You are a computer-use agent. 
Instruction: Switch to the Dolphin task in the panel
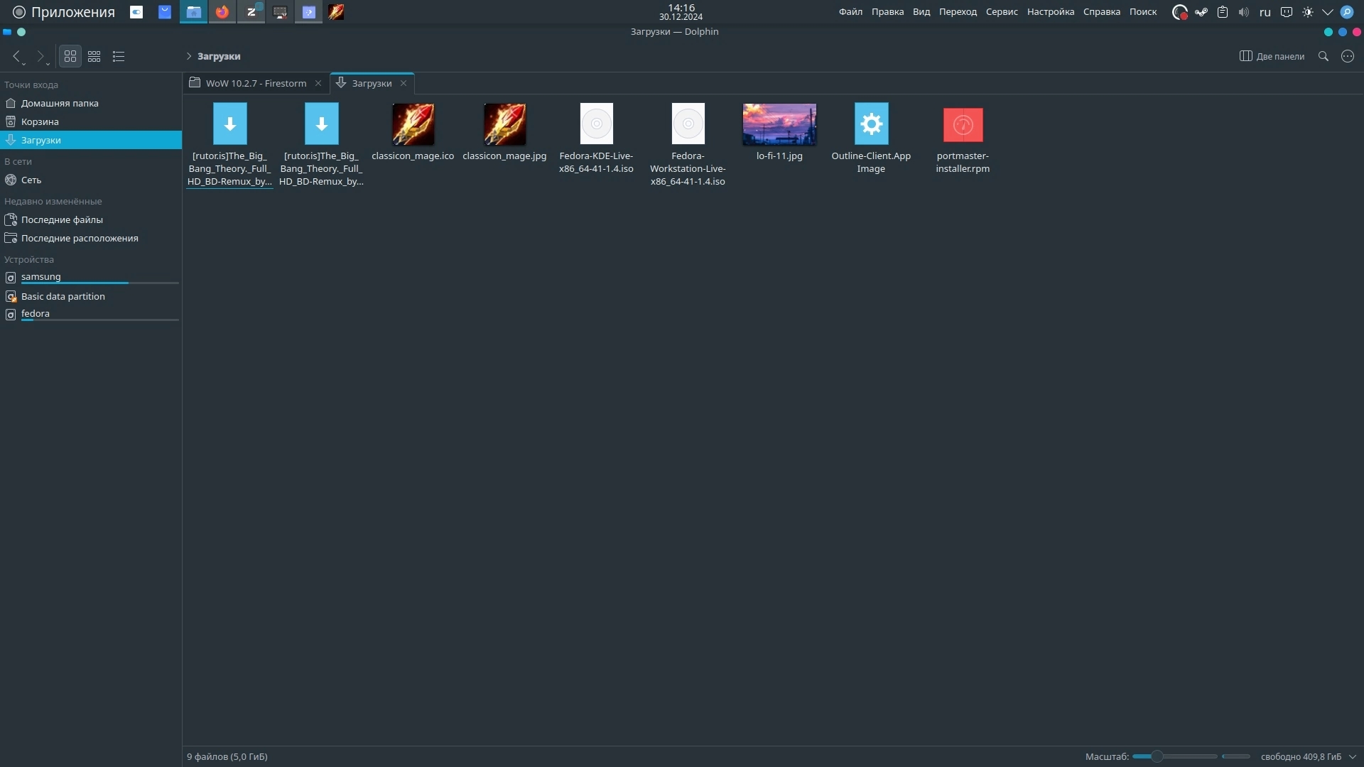[193, 12]
